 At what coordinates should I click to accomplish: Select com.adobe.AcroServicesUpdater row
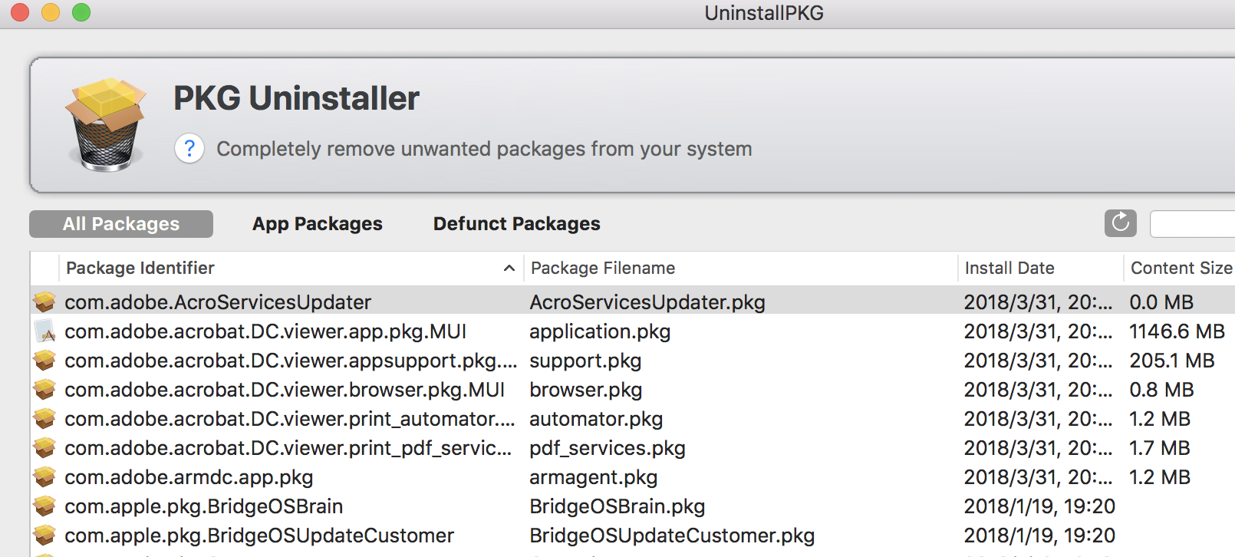coord(633,302)
